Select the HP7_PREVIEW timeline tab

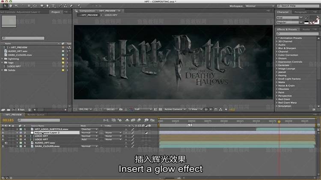(x=13, y=115)
